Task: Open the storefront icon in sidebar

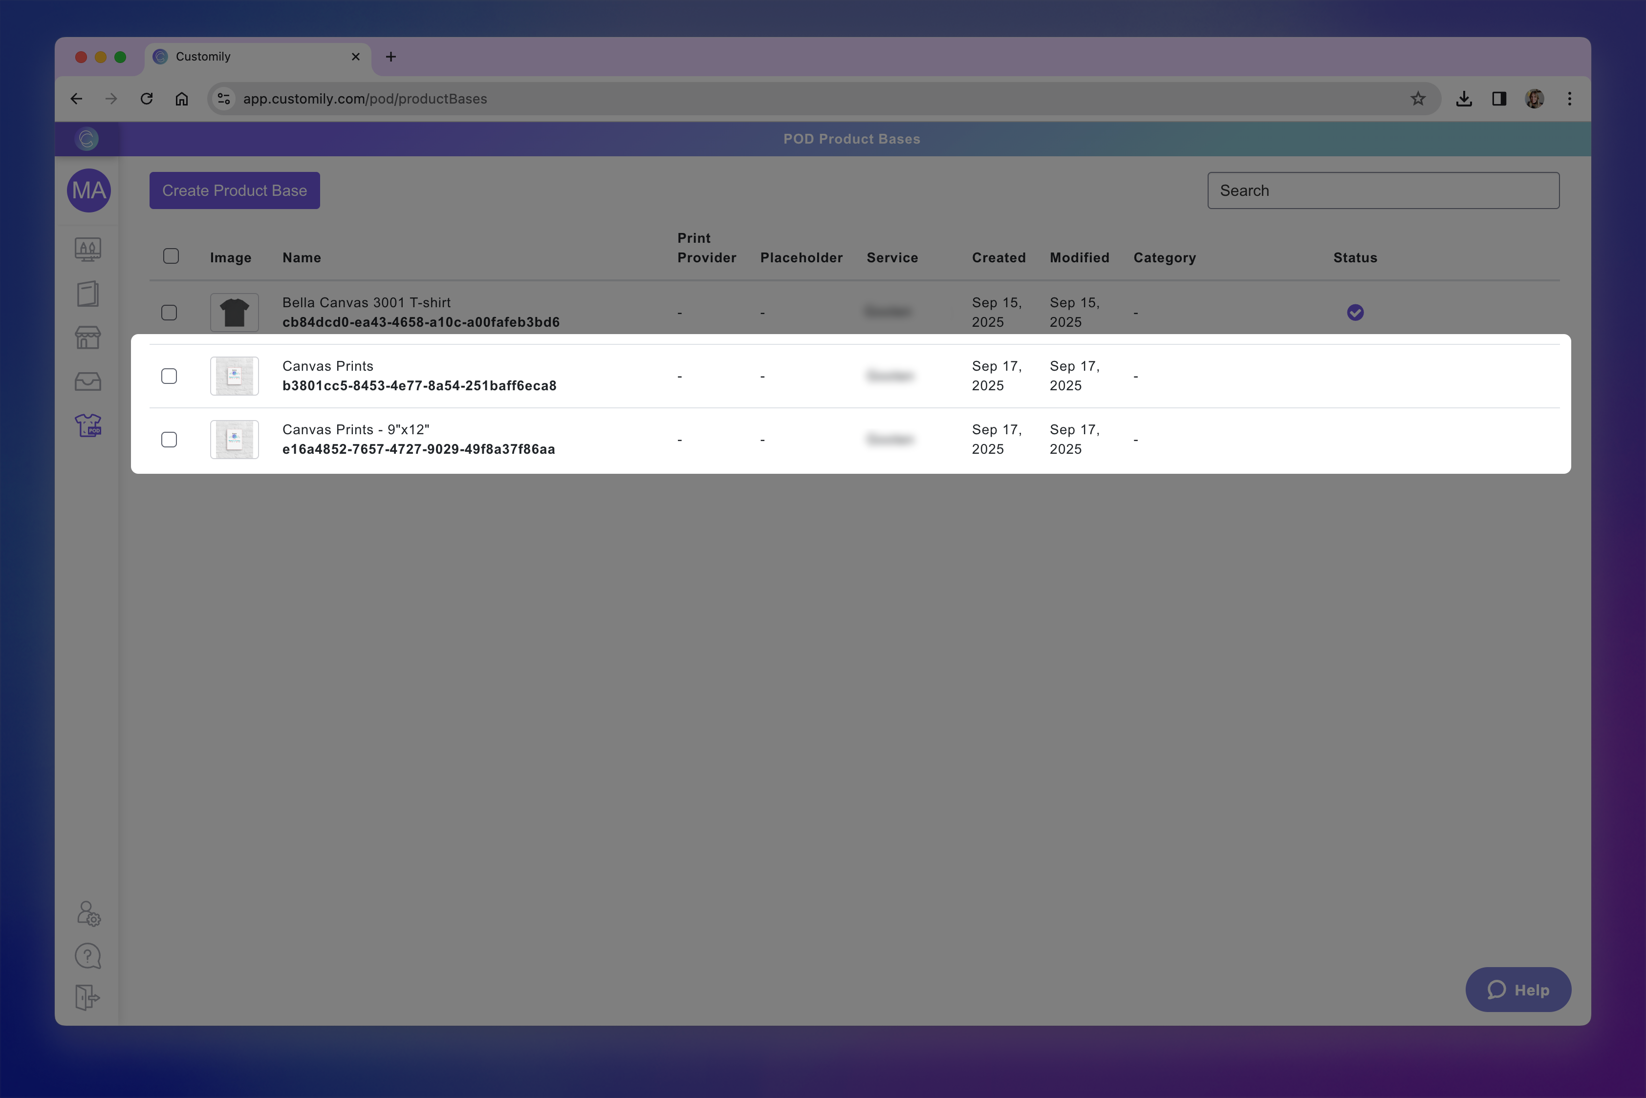Action: pyautogui.click(x=88, y=338)
